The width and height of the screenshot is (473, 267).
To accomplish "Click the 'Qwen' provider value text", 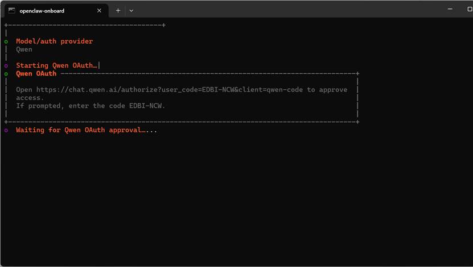I will click(x=24, y=49).
